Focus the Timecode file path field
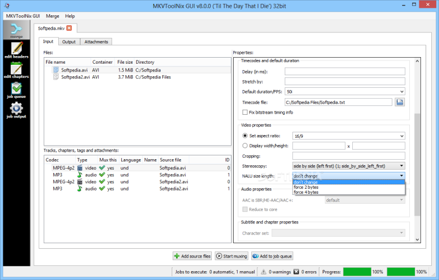 pyautogui.click(x=339, y=102)
